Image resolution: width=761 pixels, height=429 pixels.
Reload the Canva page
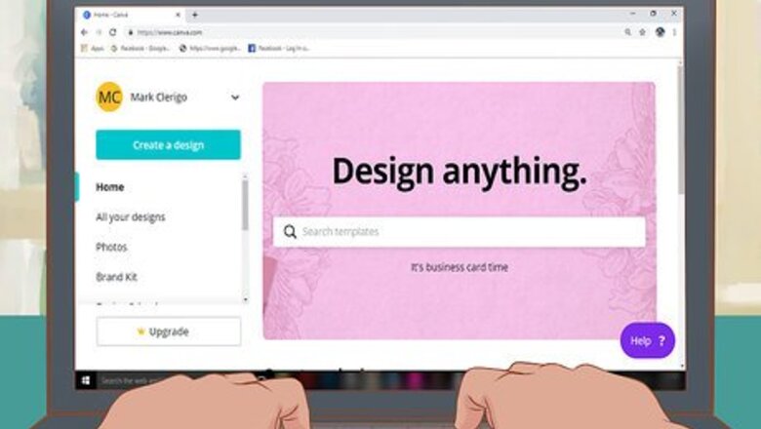point(112,32)
